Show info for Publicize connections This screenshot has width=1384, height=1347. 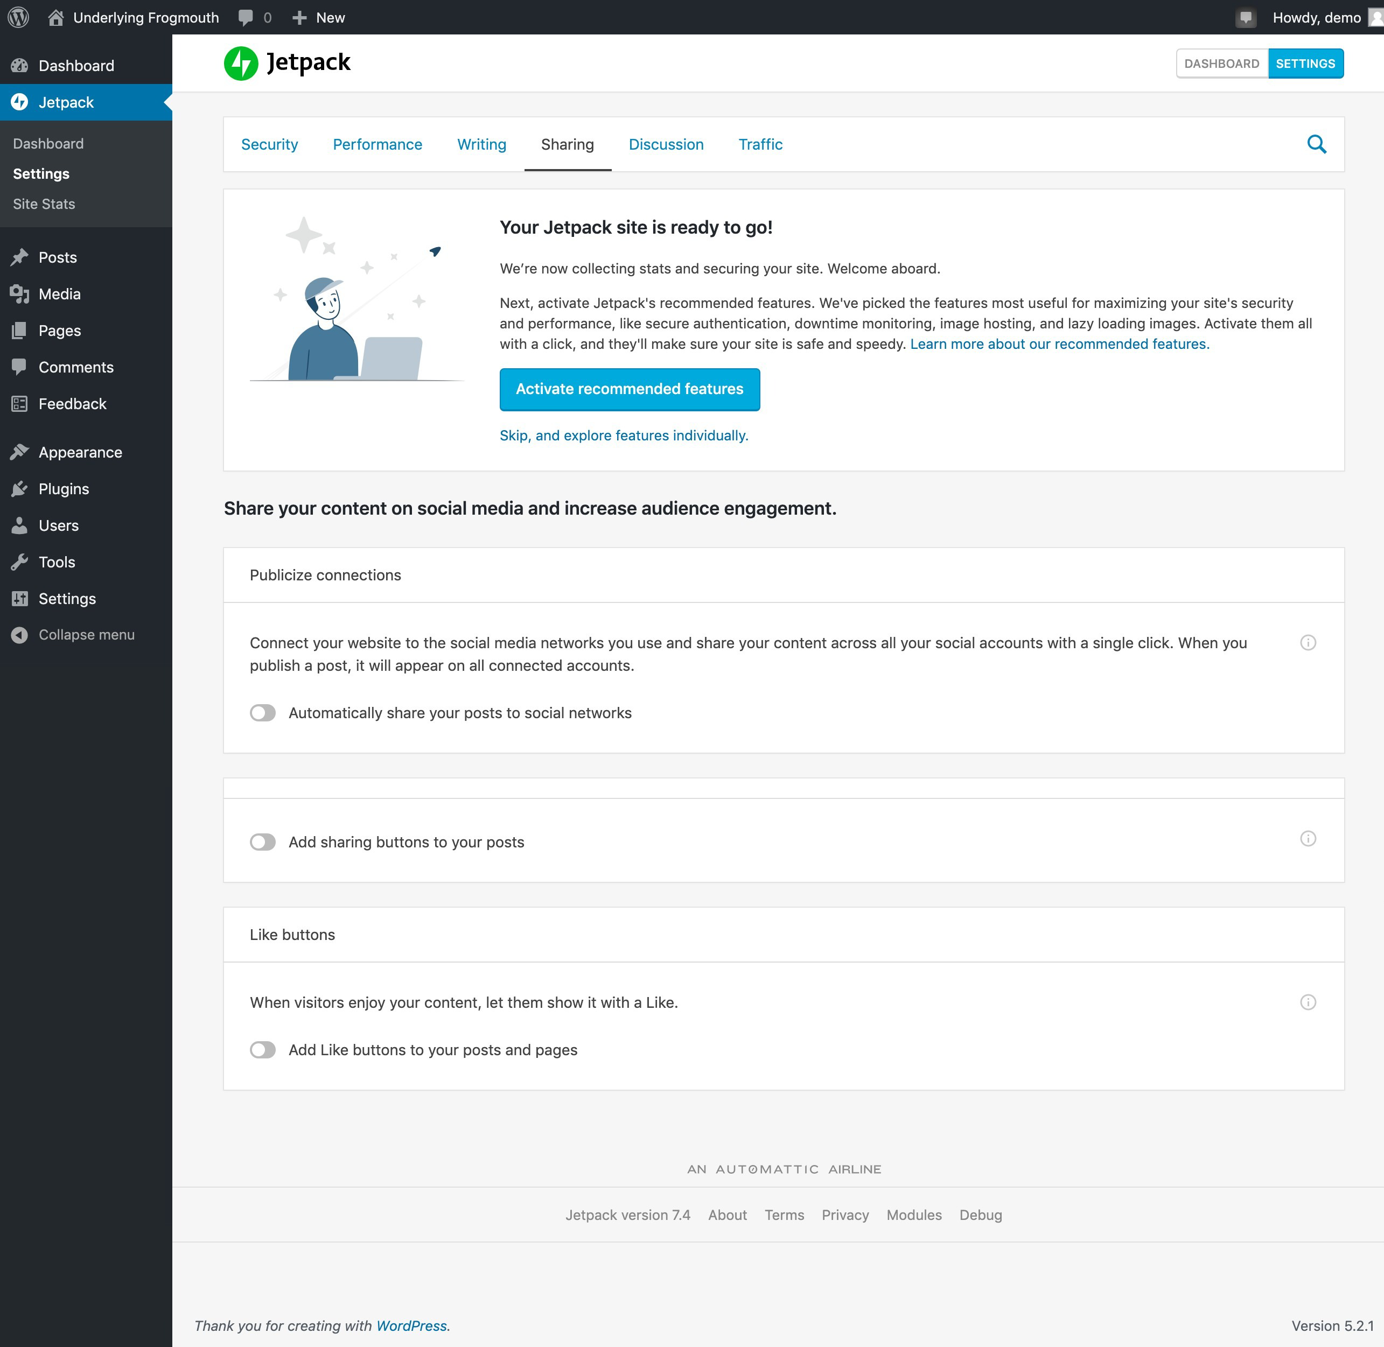[1308, 642]
